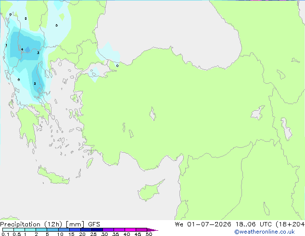Click the island of Crete
The image size is (305, 236).
(x=53, y=176)
